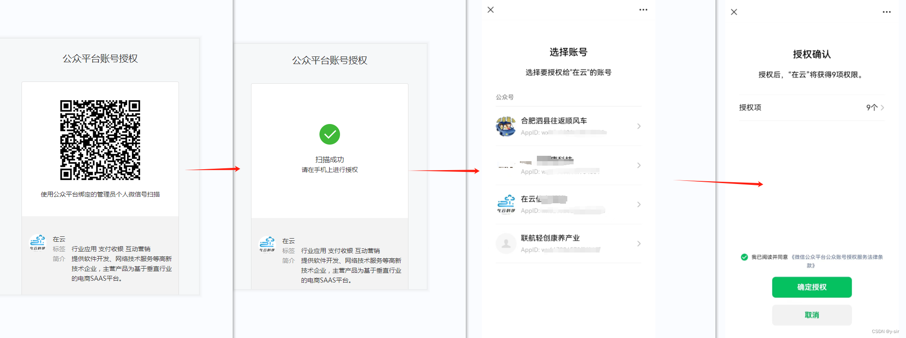Click the 选择要授权给"在云"的账号 subtitle

coord(568,72)
